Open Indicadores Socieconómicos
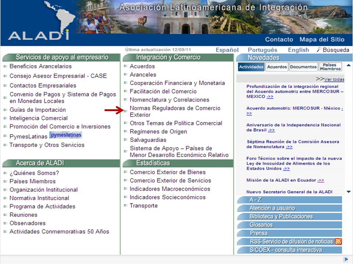The width and height of the screenshot is (353, 264). pos(168,197)
